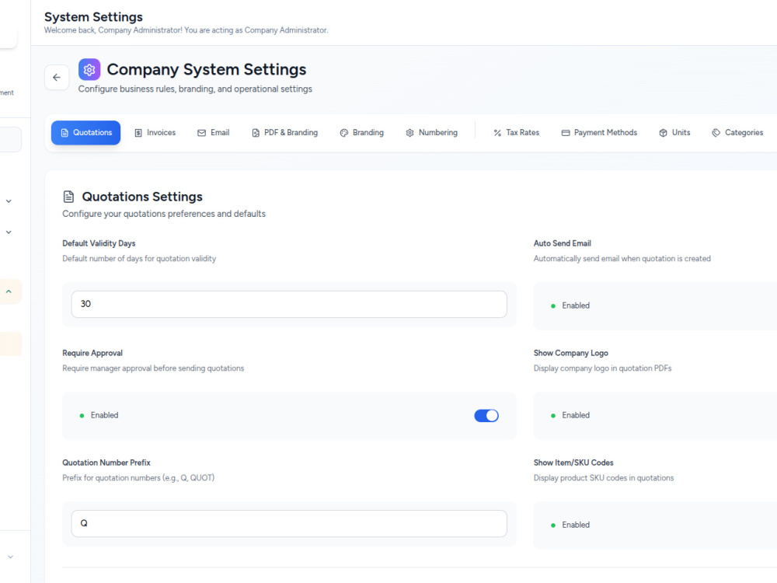777x583 pixels.
Task: Toggle the Require Approval switch
Action: (486, 415)
